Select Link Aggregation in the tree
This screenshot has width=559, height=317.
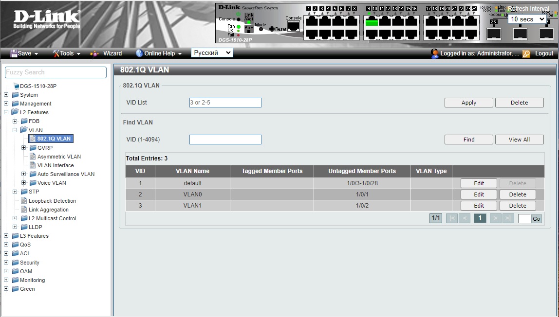point(48,210)
